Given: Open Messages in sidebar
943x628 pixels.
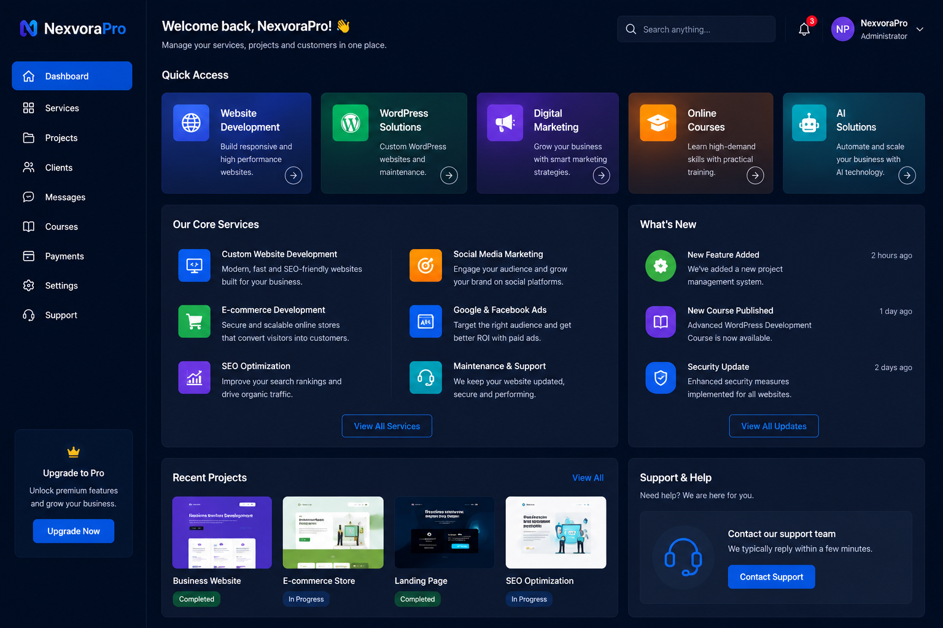Looking at the screenshot, I should 72,197.
